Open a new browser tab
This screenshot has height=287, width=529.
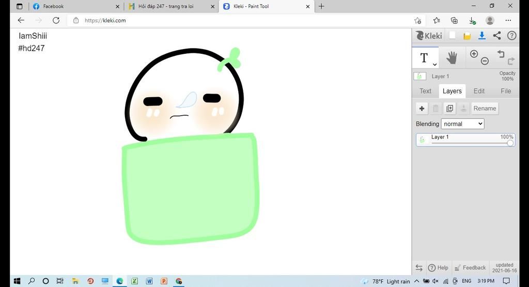(321, 6)
